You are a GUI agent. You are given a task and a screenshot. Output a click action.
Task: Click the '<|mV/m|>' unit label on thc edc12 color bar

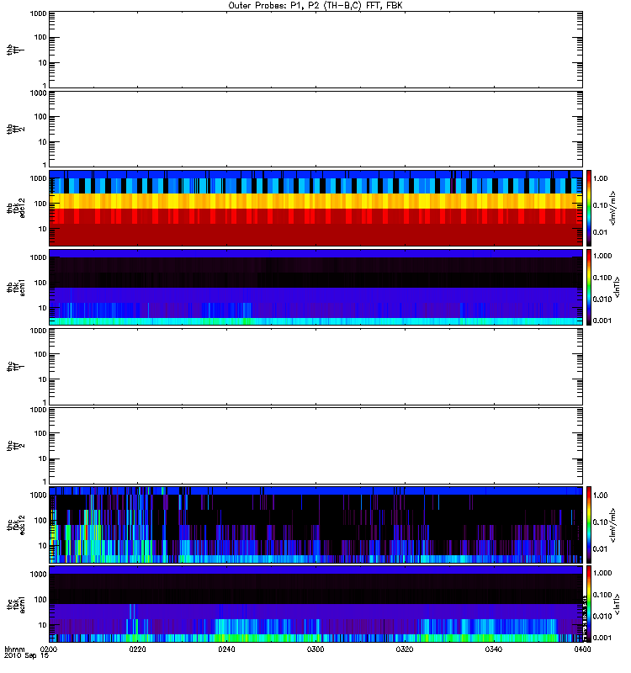612,525
